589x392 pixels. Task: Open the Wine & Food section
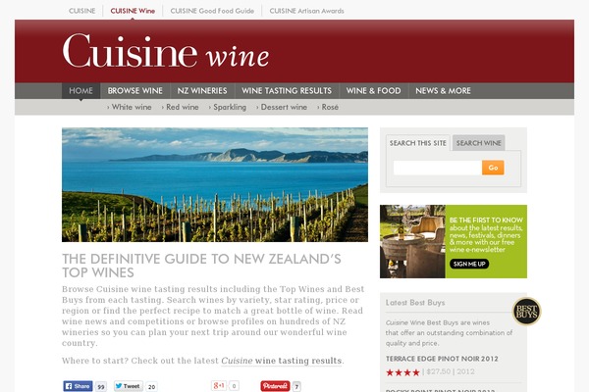click(x=373, y=91)
